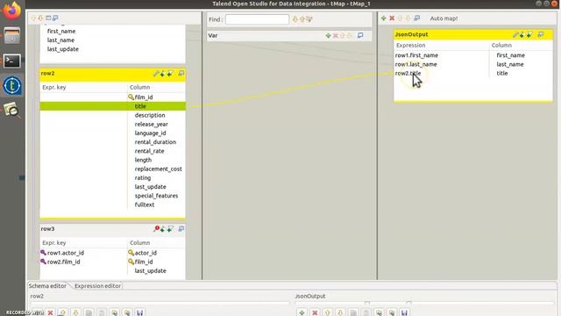The width and height of the screenshot is (561, 316).
Task: Select the 'title' column in JsonOutput
Action: [502, 73]
